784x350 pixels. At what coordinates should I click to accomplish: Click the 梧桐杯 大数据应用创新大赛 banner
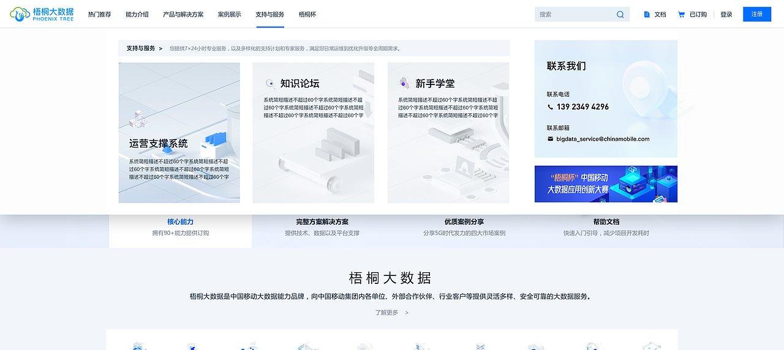pos(606,184)
